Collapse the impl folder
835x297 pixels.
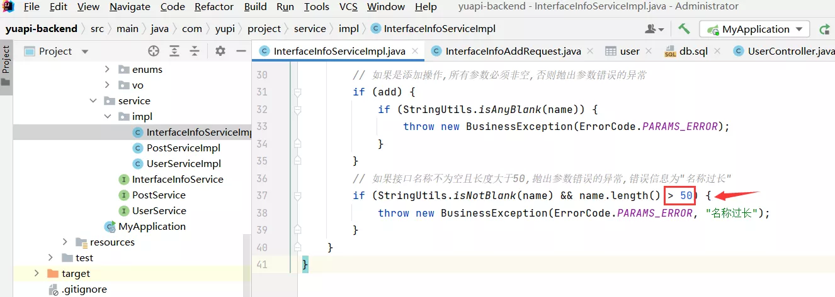(x=107, y=116)
